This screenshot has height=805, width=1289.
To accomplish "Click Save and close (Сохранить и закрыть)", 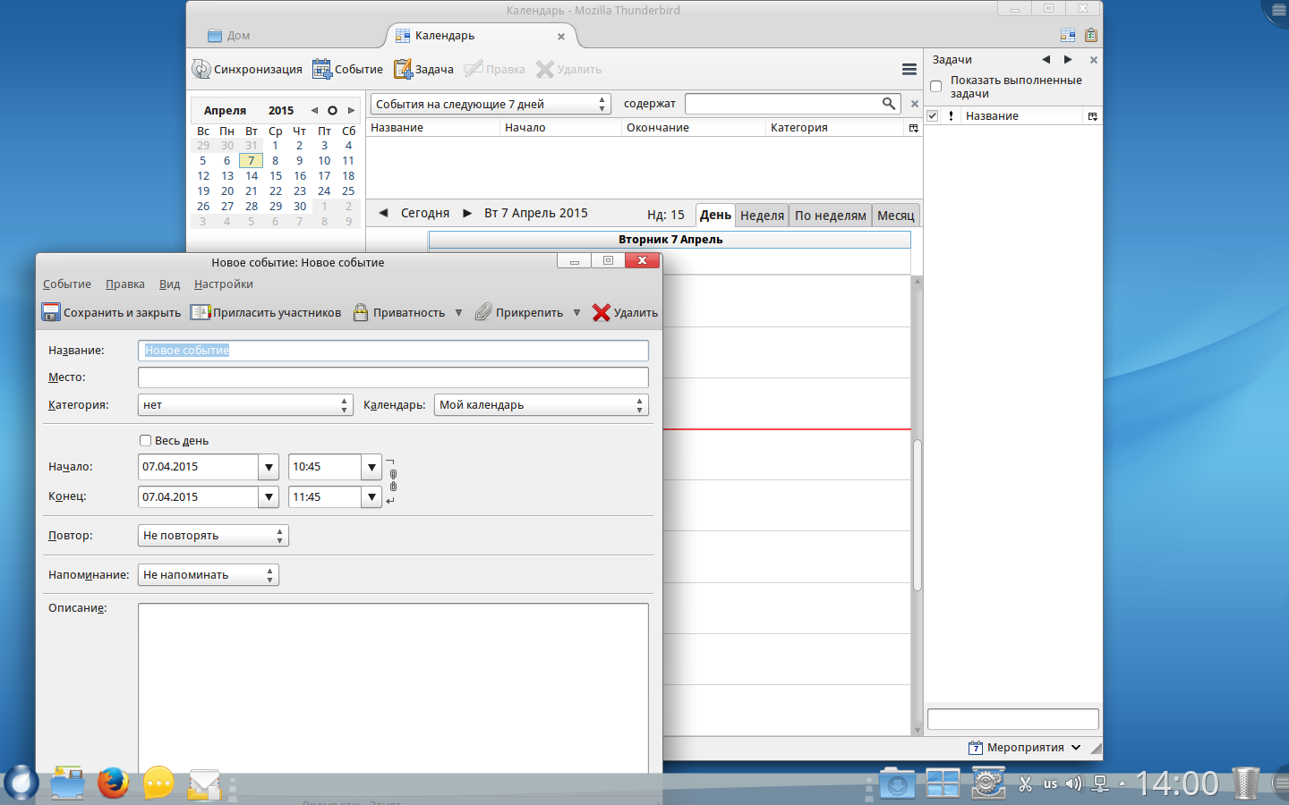I will coord(111,312).
